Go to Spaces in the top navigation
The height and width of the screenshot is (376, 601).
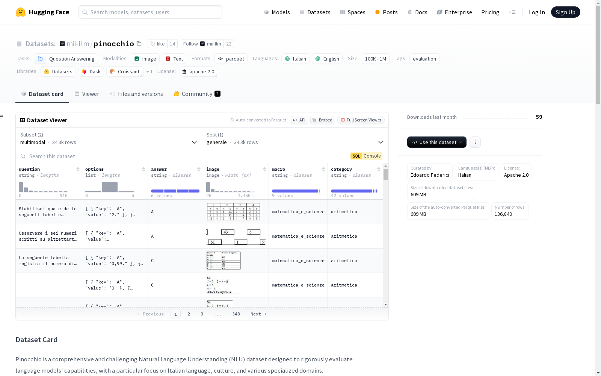pyautogui.click(x=353, y=12)
